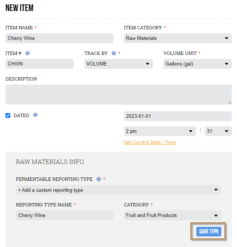Image resolution: width=237 pixels, height=247 pixels.
Task: Click the help icon next to Item #
Action: [x=27, y=53]
